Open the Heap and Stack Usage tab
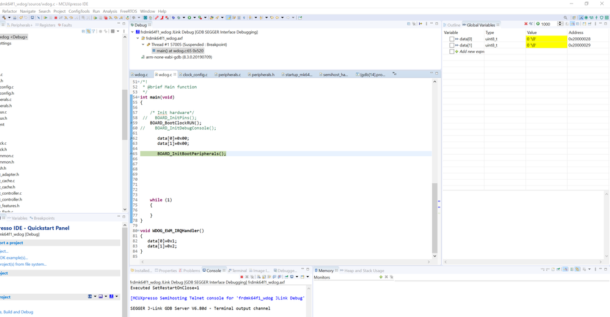 point(362,271)
